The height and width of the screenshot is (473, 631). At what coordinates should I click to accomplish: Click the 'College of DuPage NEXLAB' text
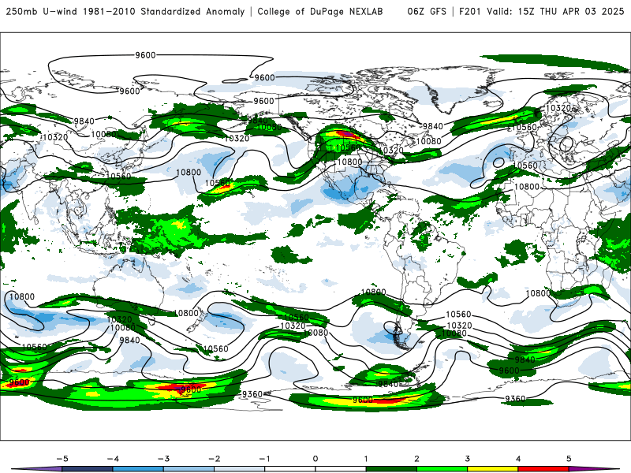point(320,11)
